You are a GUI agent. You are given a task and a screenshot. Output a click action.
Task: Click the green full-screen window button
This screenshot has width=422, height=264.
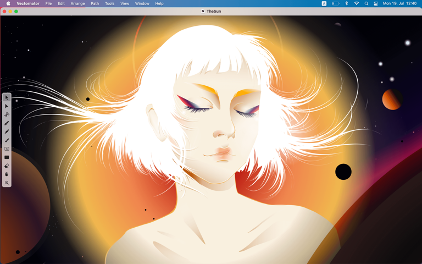[x=16, y=12]
